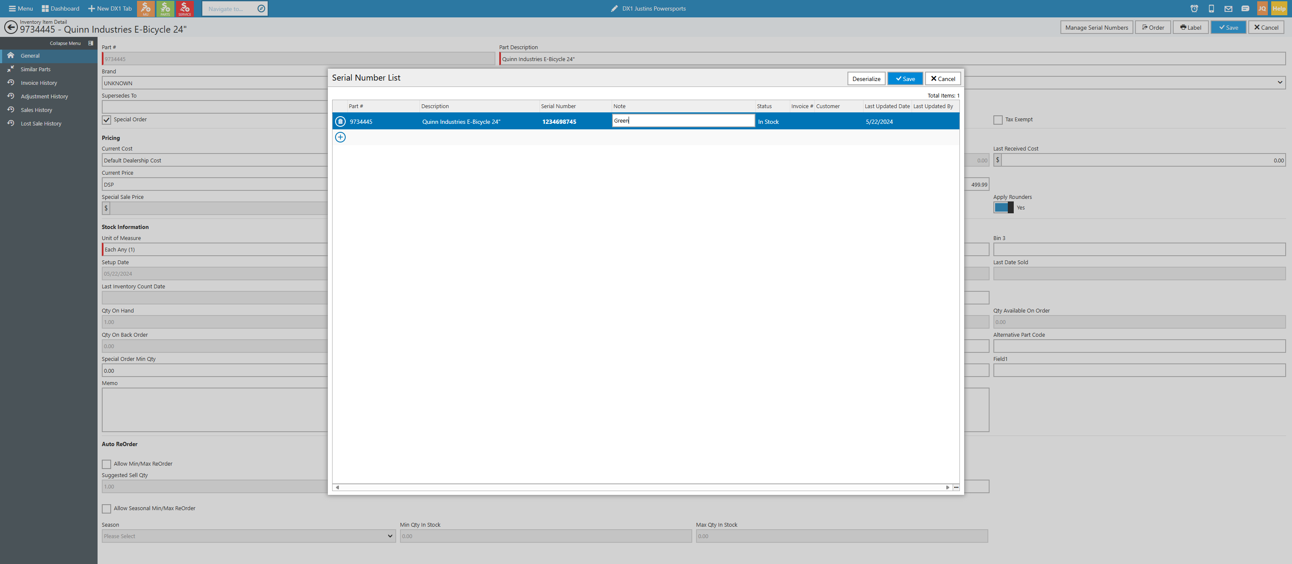Click the grid options icon at scrollbar end

[956, 487]
